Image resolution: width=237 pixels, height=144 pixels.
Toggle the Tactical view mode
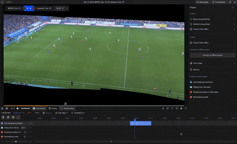(x=67, y=108)
